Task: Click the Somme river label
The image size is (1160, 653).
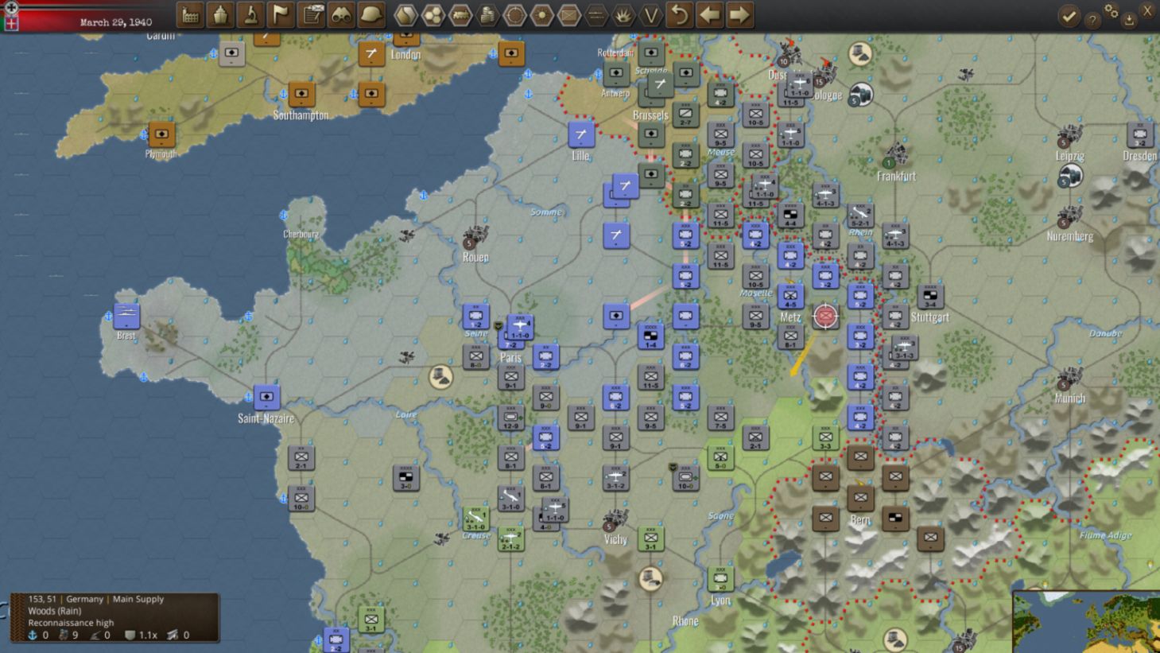Action: [546, 212]
